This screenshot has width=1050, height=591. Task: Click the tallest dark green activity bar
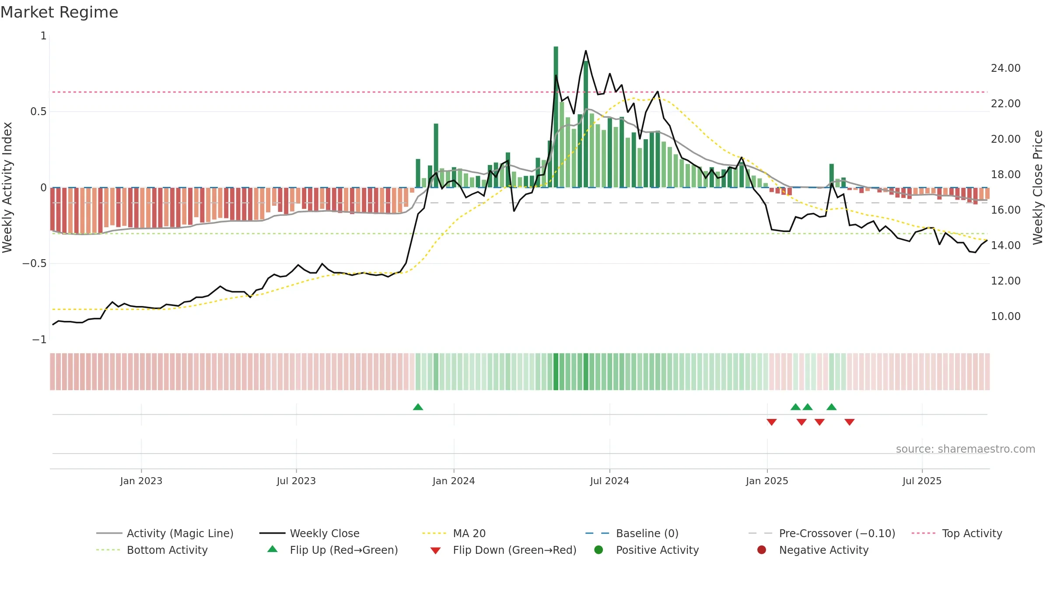556,117
